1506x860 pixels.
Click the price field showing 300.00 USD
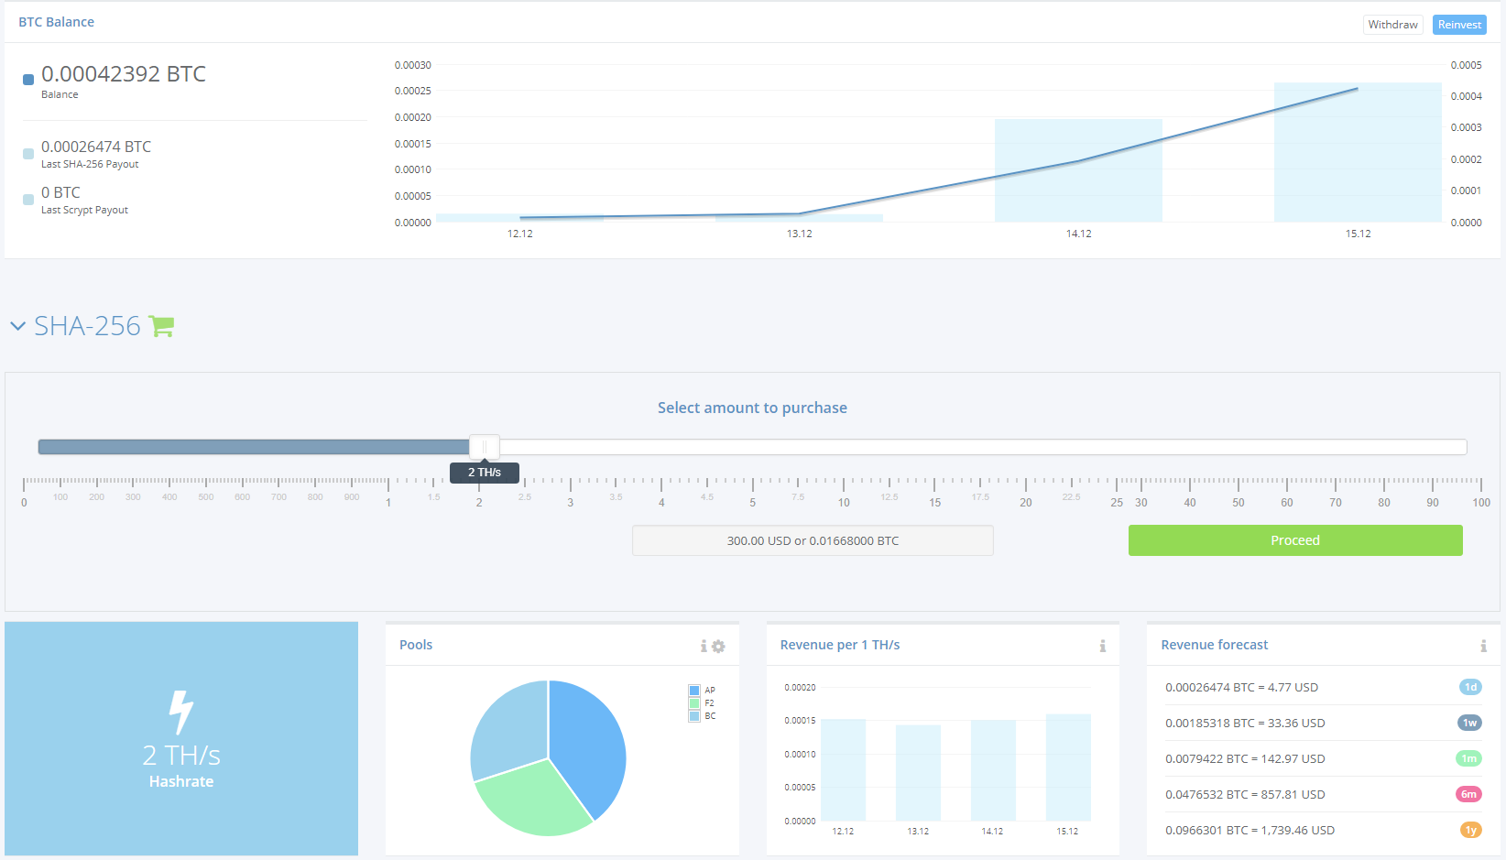pos(813,540)
